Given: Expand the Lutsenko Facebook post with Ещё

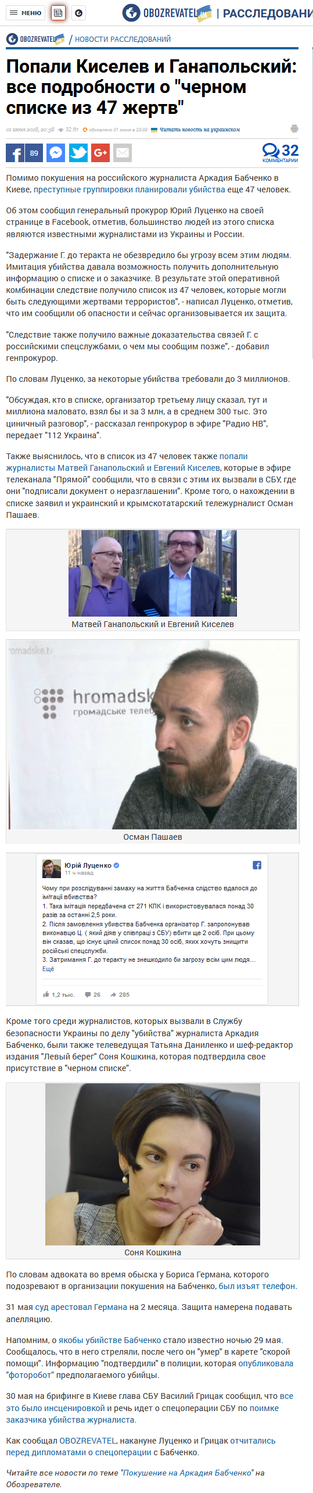Looking at the screenshot, I should click(48, 969).
